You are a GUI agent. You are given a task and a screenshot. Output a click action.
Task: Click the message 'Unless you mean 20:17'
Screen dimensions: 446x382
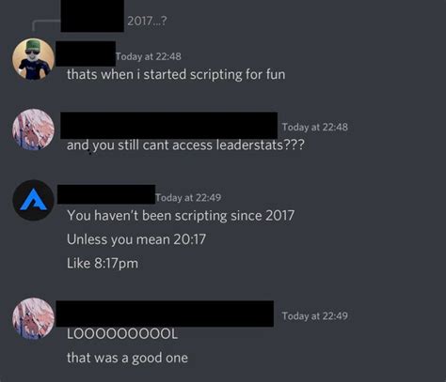(136, 239)
